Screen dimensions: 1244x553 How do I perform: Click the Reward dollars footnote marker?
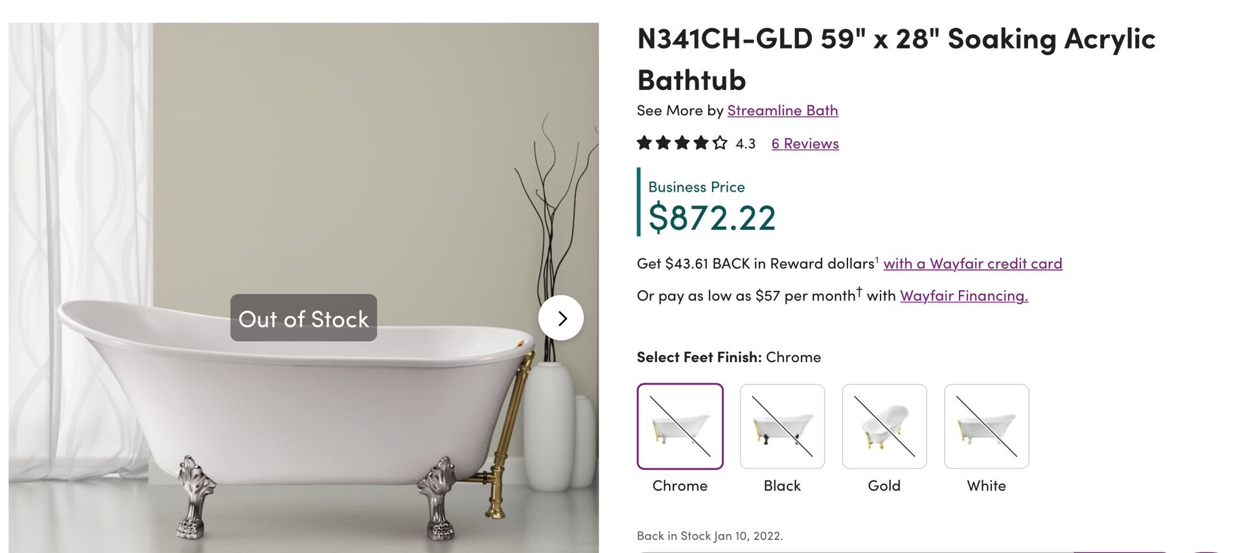pos(877,258)
